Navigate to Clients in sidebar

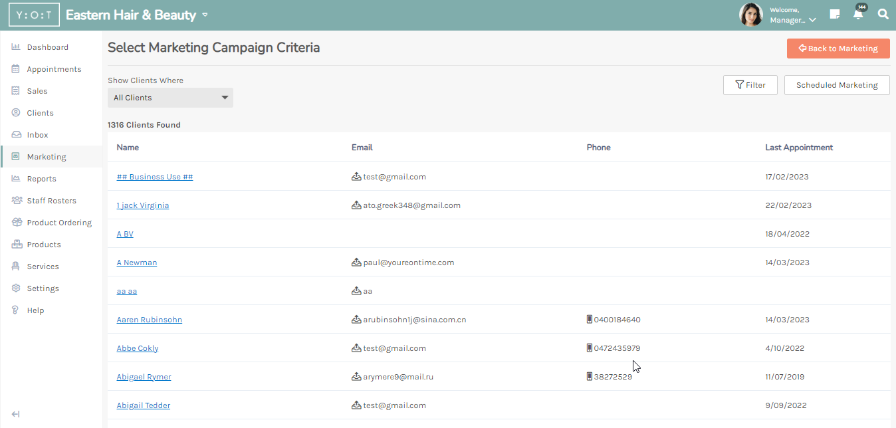(40, 113)
